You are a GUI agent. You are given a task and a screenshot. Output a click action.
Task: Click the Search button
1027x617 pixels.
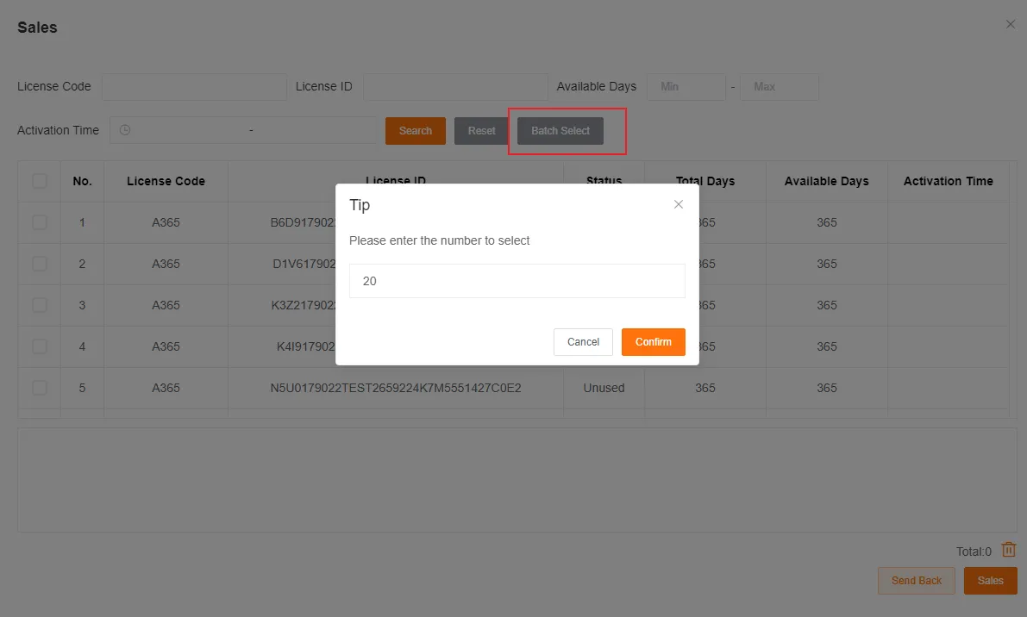point(415,130)
